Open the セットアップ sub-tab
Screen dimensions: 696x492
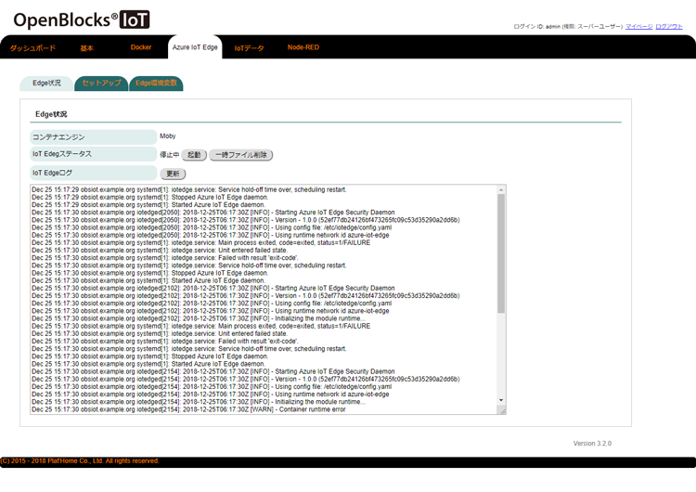coord(101,83)
